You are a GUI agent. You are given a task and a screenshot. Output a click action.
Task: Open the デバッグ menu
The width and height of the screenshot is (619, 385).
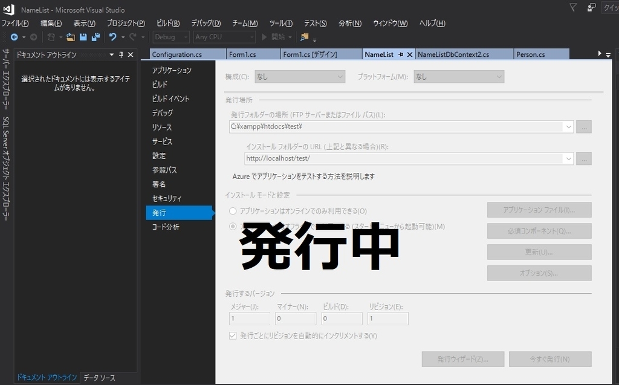click(x=206, y=23)
